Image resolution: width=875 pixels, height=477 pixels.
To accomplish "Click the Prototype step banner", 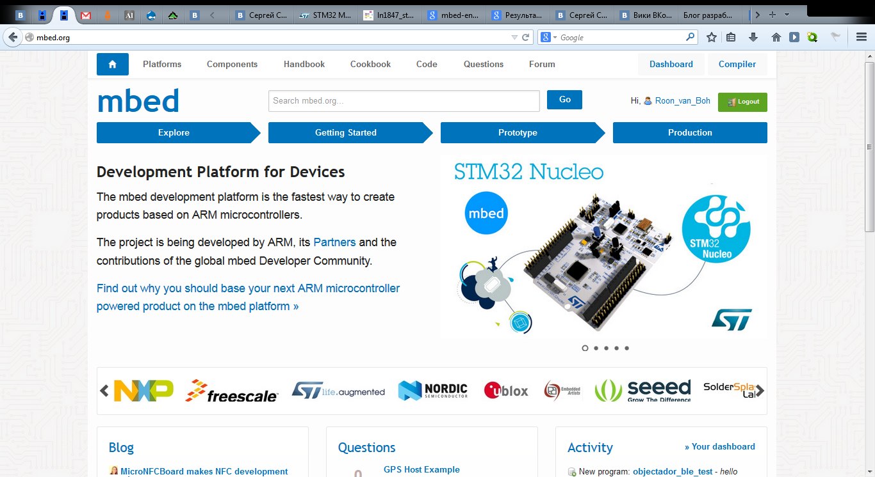I will coord(523,132).
